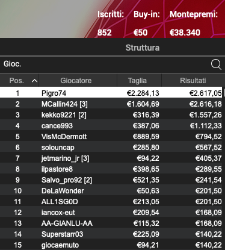Image resolution: width=225 pixels, height=250 pixels.
Task: Select player VisMcDermott
Action: [x=111, y=136]
